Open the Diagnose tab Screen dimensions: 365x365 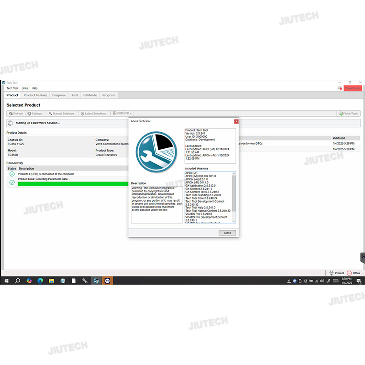[59, 95]
